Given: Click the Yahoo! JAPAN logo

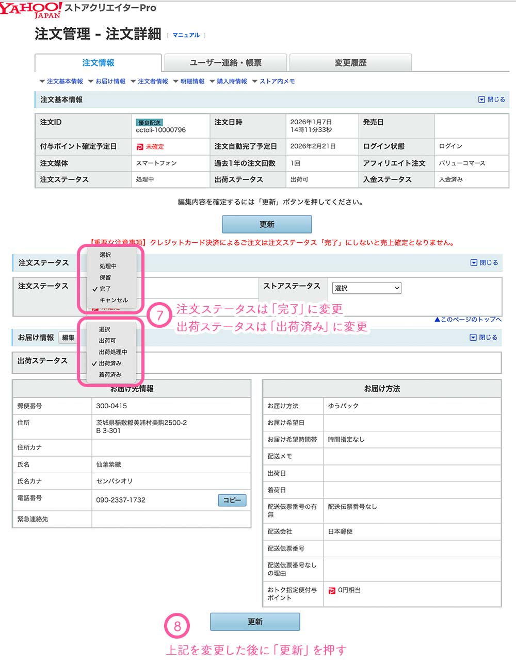Looking at the screenshot, I should [31, 9].
